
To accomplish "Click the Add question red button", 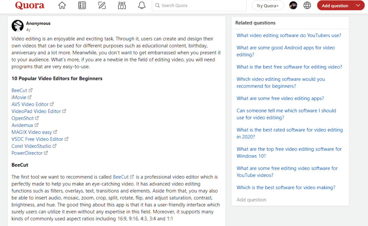I will (x=335, y=6).
